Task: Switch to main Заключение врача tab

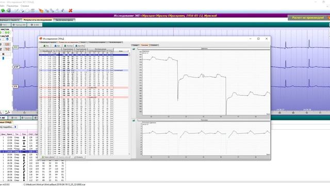Action: pyautogui.click(x=64, y=20)
